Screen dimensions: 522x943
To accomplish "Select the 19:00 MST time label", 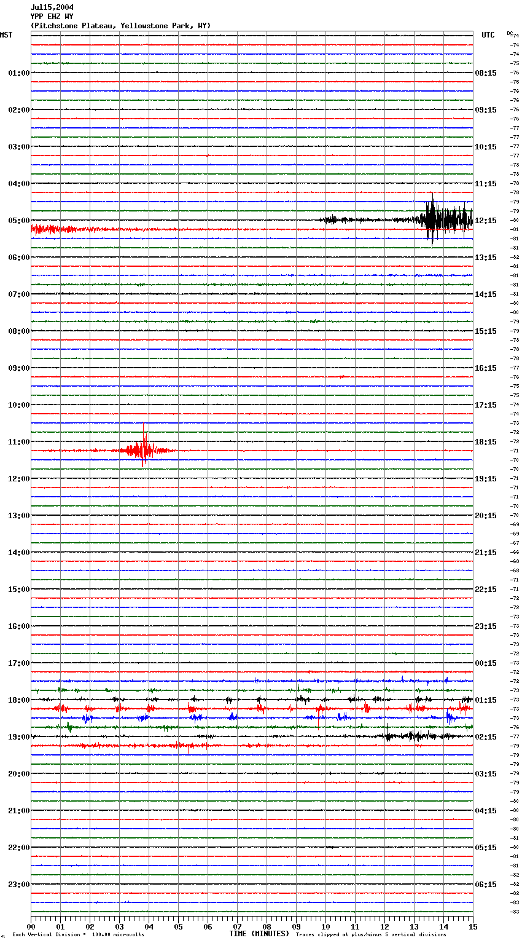I will pyautogui.click(x=18, y=737).
